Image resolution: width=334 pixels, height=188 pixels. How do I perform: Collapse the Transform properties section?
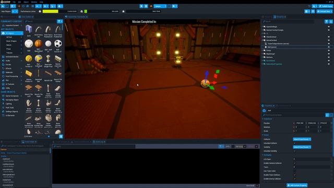click(263, 119)
